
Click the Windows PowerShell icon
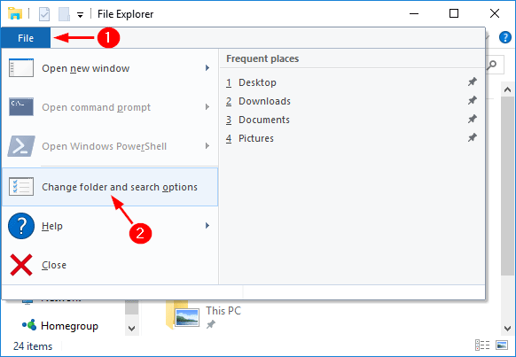click(x=21, y=145)
